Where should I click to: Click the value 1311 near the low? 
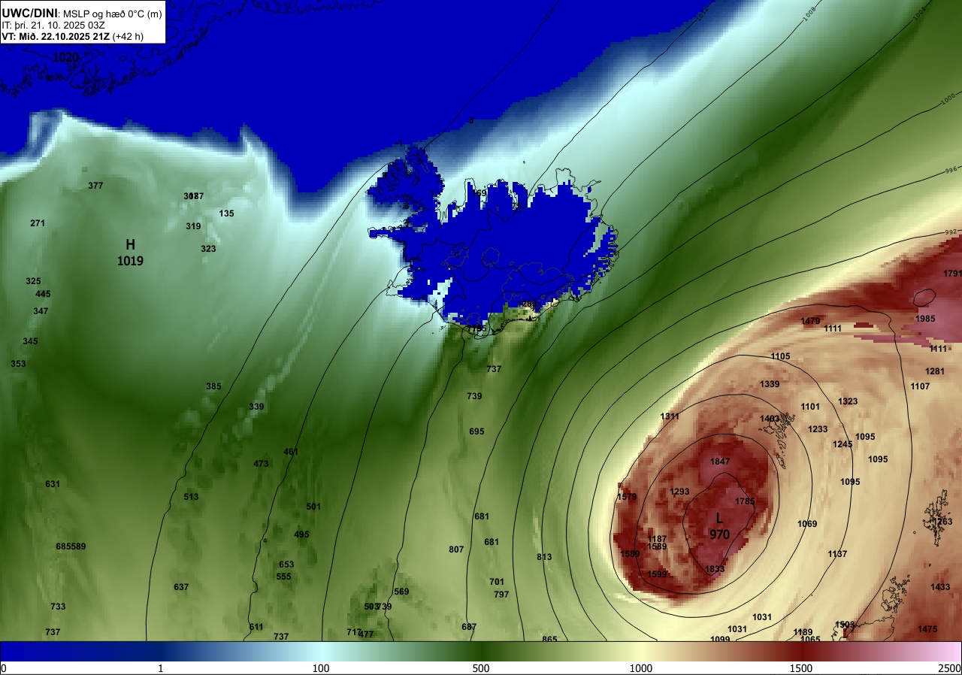coord(670,416)
